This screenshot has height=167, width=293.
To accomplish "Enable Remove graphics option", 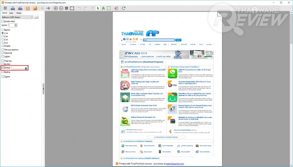I will 2,50.
